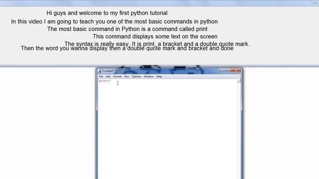The image size is (319, 179).
Task: Click the Python icon in Untitled title bar
Action: click(100, 71)
